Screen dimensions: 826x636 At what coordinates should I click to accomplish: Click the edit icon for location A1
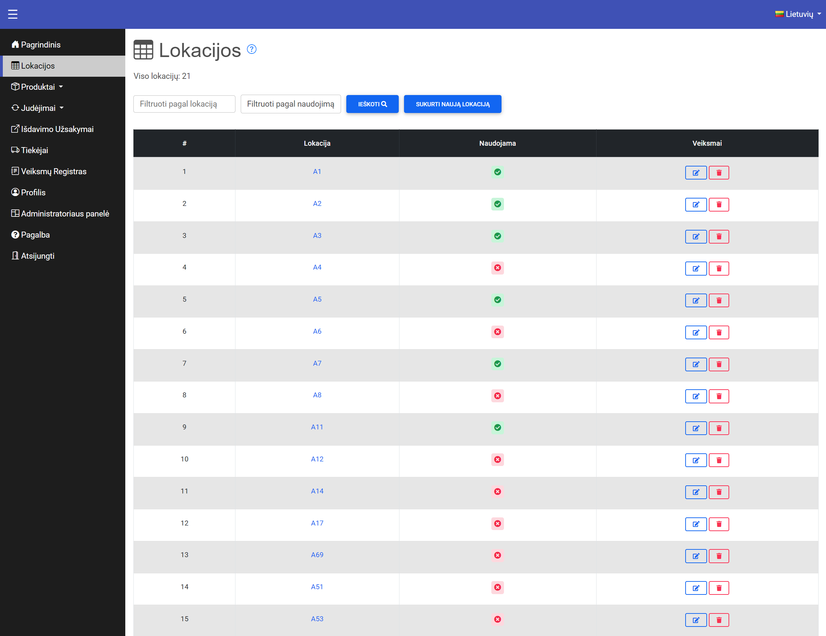(695, 173)
